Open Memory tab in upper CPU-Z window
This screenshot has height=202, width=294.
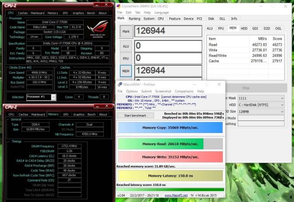tap(53, 13)
